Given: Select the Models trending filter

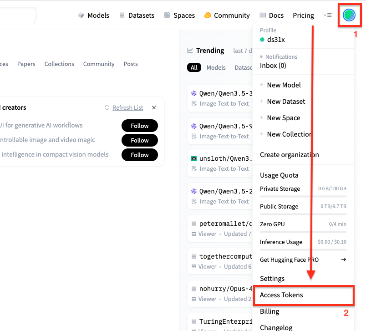Looking at the screenshot, I should pyautogui.click(x=216, y=67).
